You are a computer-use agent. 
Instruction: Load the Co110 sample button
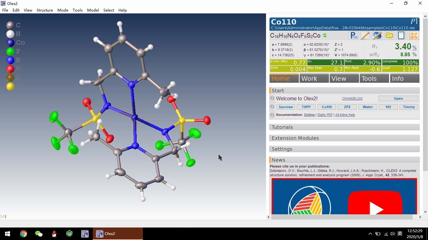[x=327, y=107]
